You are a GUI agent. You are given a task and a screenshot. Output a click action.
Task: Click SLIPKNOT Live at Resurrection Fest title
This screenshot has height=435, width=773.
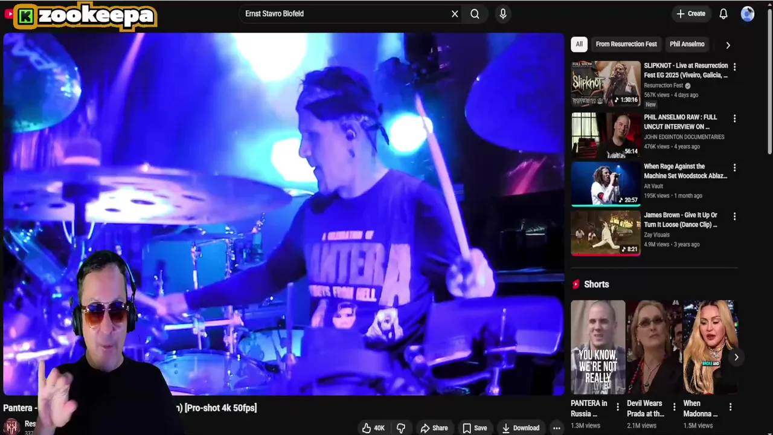pyautogui.click(x=685, y=70)
